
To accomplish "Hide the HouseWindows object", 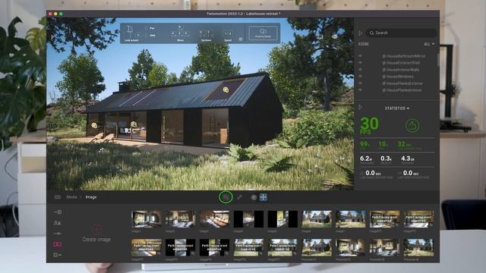I will (360, 77).
